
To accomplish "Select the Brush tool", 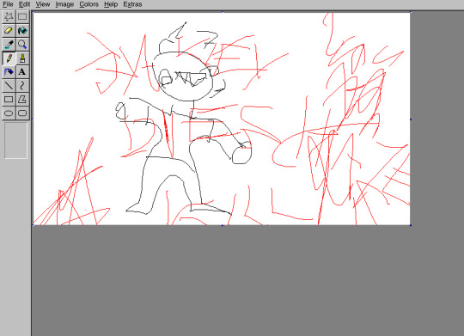I will (x=22, y=58).
